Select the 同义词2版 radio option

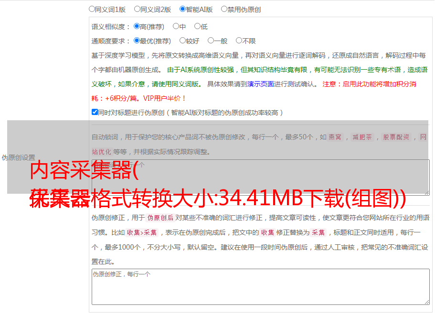click(x=137, y=9)
